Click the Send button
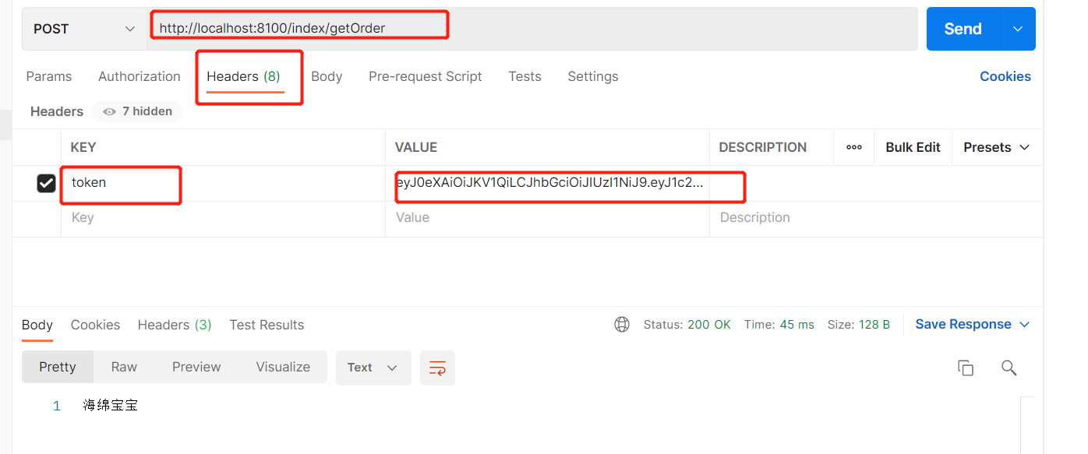Viewport: 1088px width, 454px height. (x=962, y=28)
